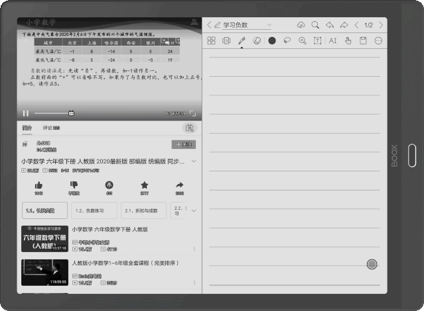Follow the uploader with 关注 button
The width and height of the screenshot is (424, 311).
(183, 144)
